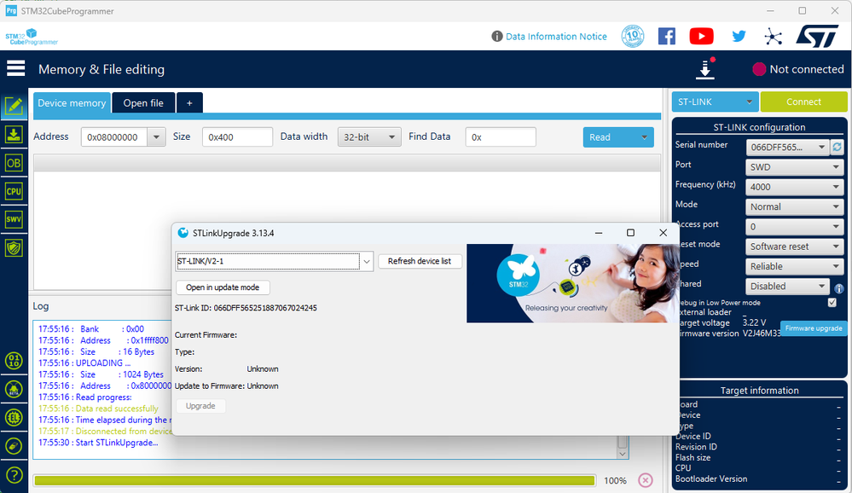Click the software update download icon

click(x=705, y=69)
